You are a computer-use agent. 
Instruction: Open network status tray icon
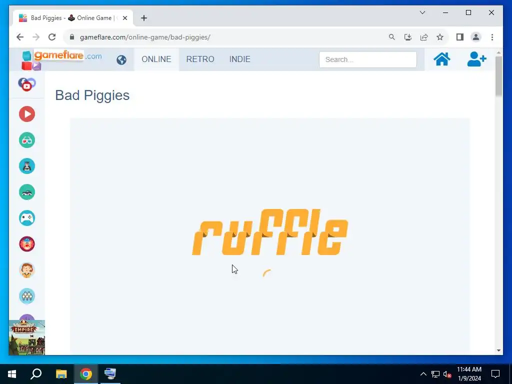point(435,374)
